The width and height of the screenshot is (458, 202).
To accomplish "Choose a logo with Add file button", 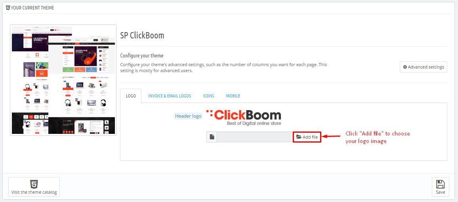I will click(x=307, y=137).
